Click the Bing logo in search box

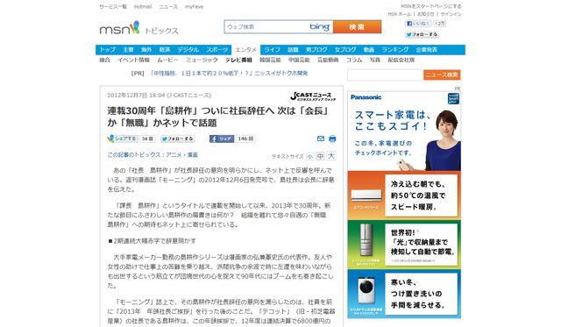coord(319,27)
